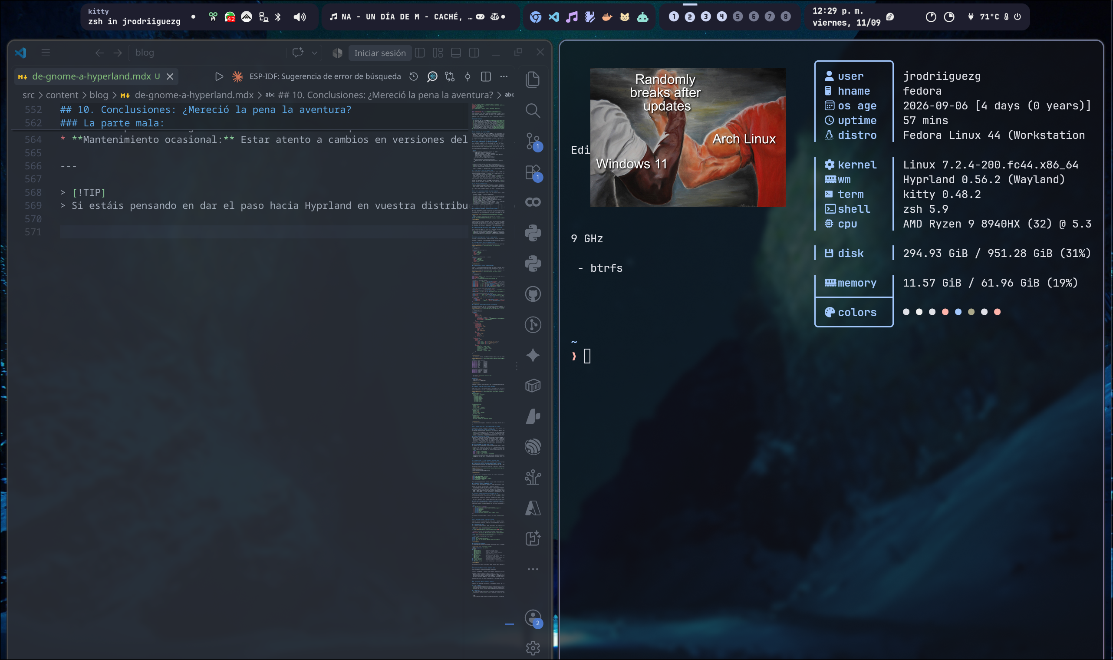Click the sticky header '### La parte mala:'

tap(112, 123)
